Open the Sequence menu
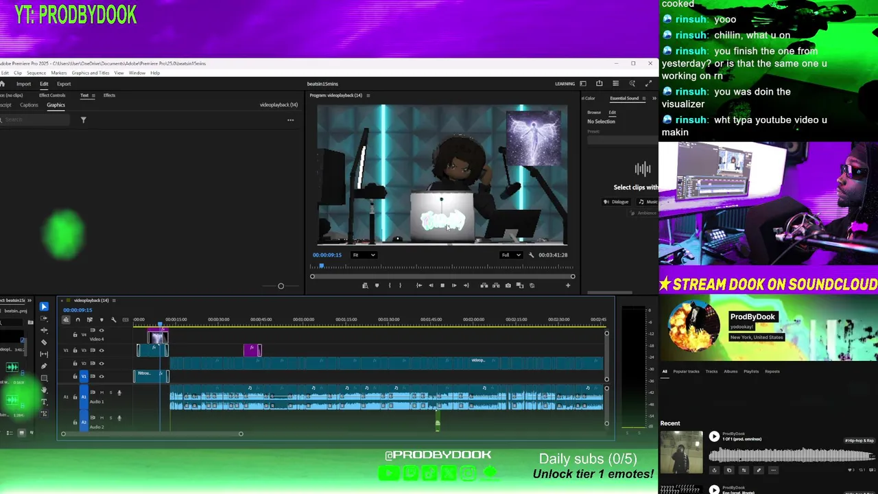The width and height of the screenshot is (878, 494). click(36, 73)
